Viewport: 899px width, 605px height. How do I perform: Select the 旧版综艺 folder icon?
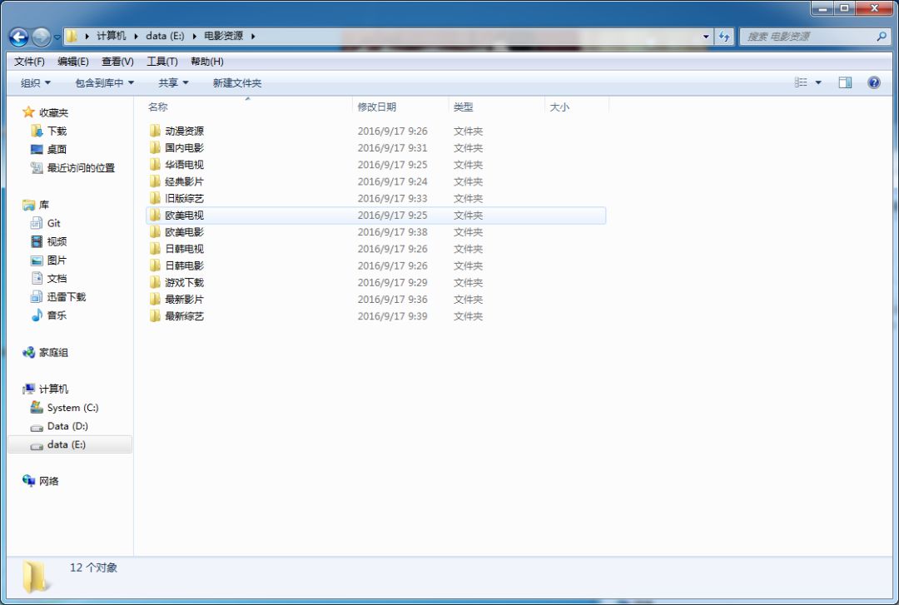155,198
